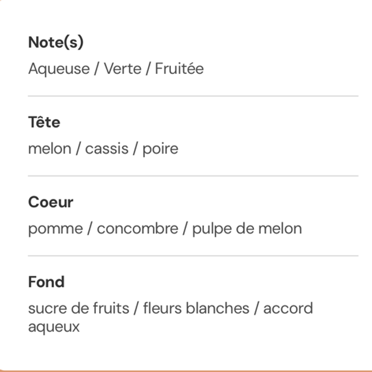Click the Note(s) heading
Image resolution: width=372 pixels, height=372 pixels.
pos(56,42)
